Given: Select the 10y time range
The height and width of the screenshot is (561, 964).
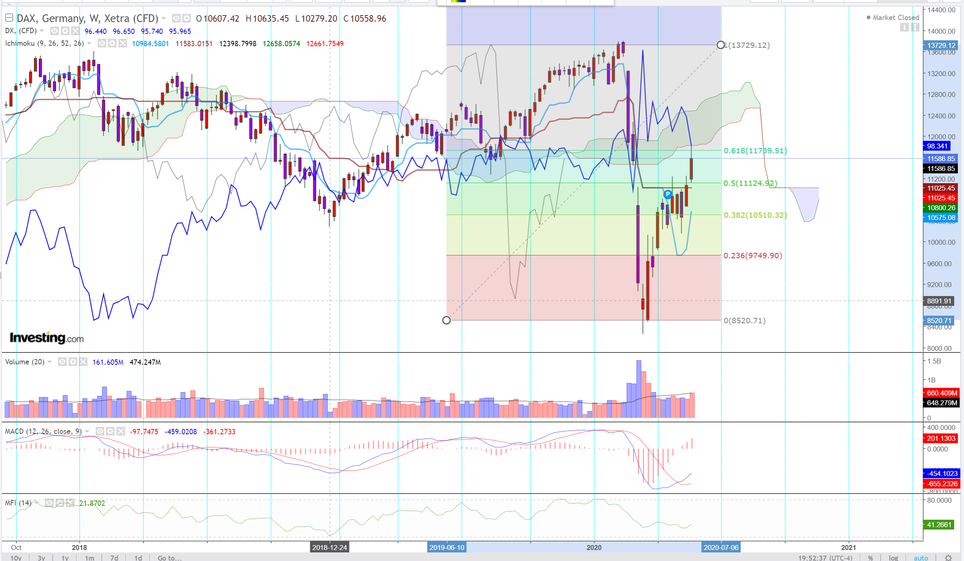Looking at the screenshot, I should click(x=16, y=558).
